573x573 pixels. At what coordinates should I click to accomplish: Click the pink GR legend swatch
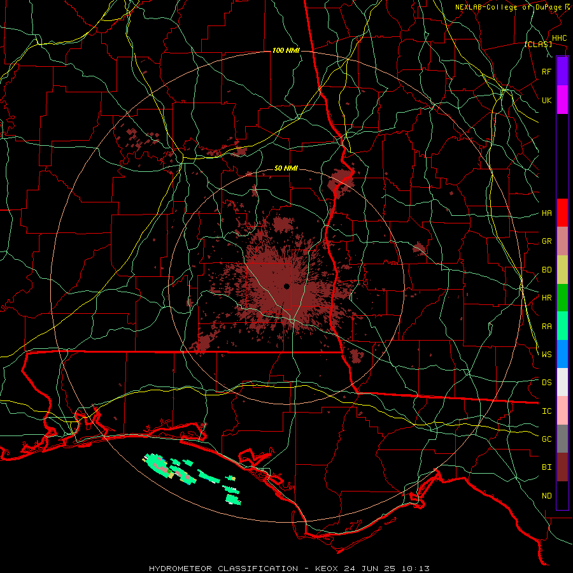pyautogui.click(x=562, y=241)
